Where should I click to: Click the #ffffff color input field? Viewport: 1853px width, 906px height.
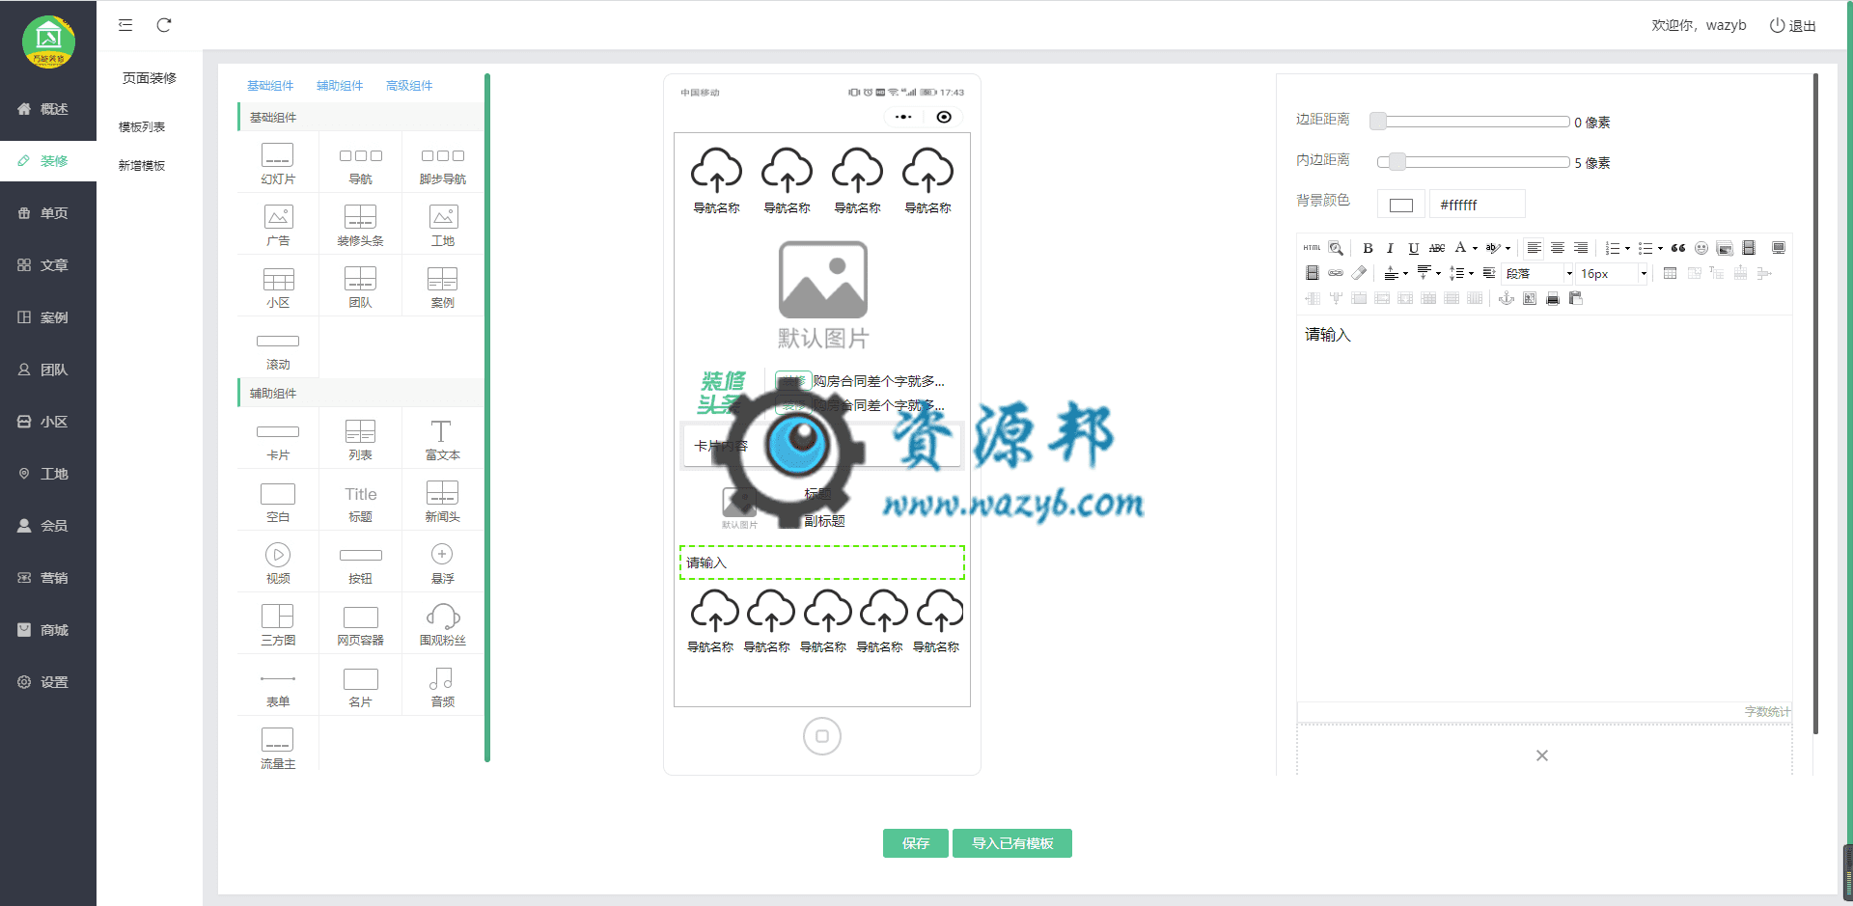coord(1477,205)
